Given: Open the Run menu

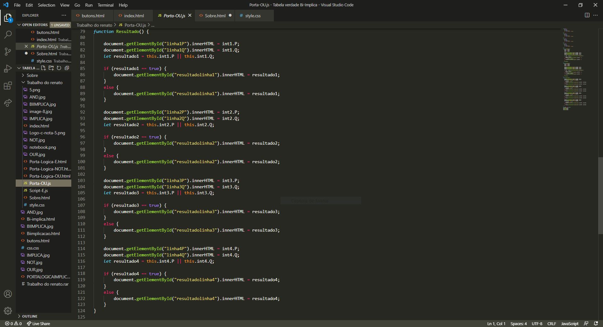Looking at the screenshot, I should click(x=89, y=5).
